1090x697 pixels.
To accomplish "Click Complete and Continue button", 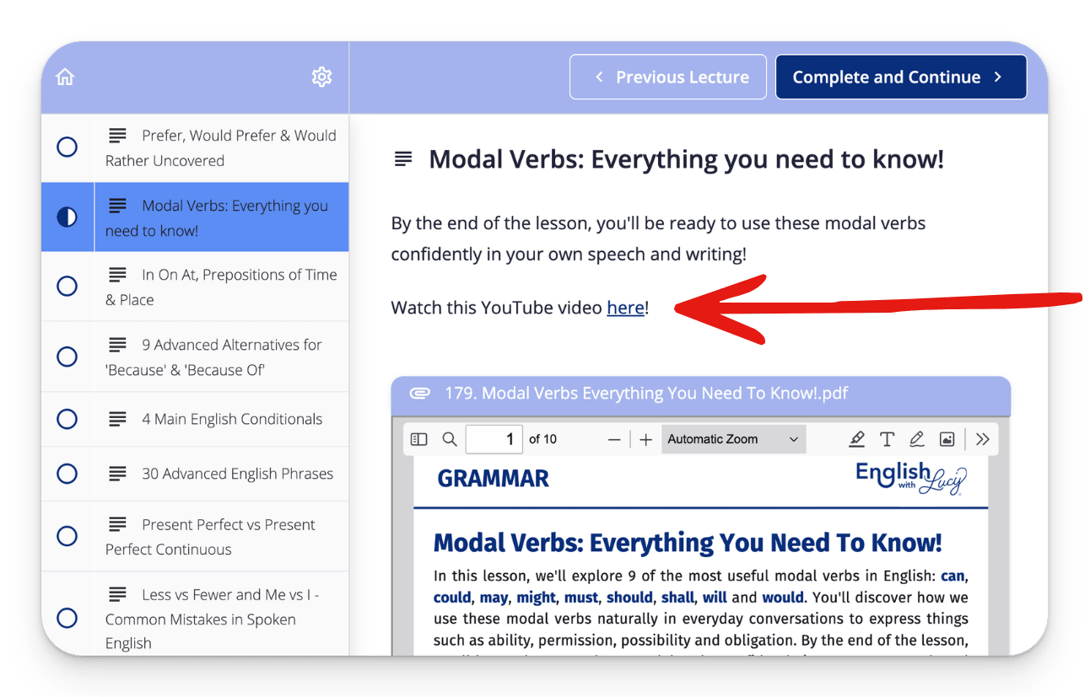I will click(900, 78).
